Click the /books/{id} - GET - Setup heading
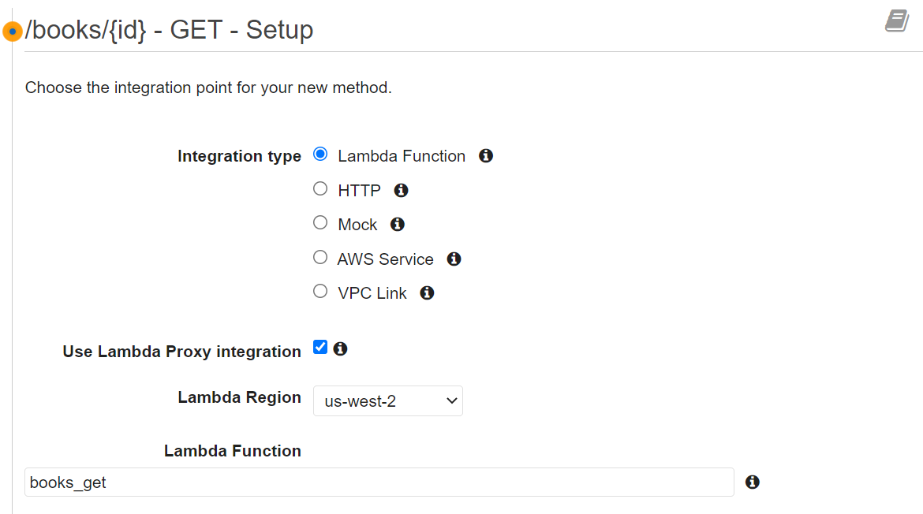This screenshot has height=514, width=923. pyautogui.click(x=170, y=30)
